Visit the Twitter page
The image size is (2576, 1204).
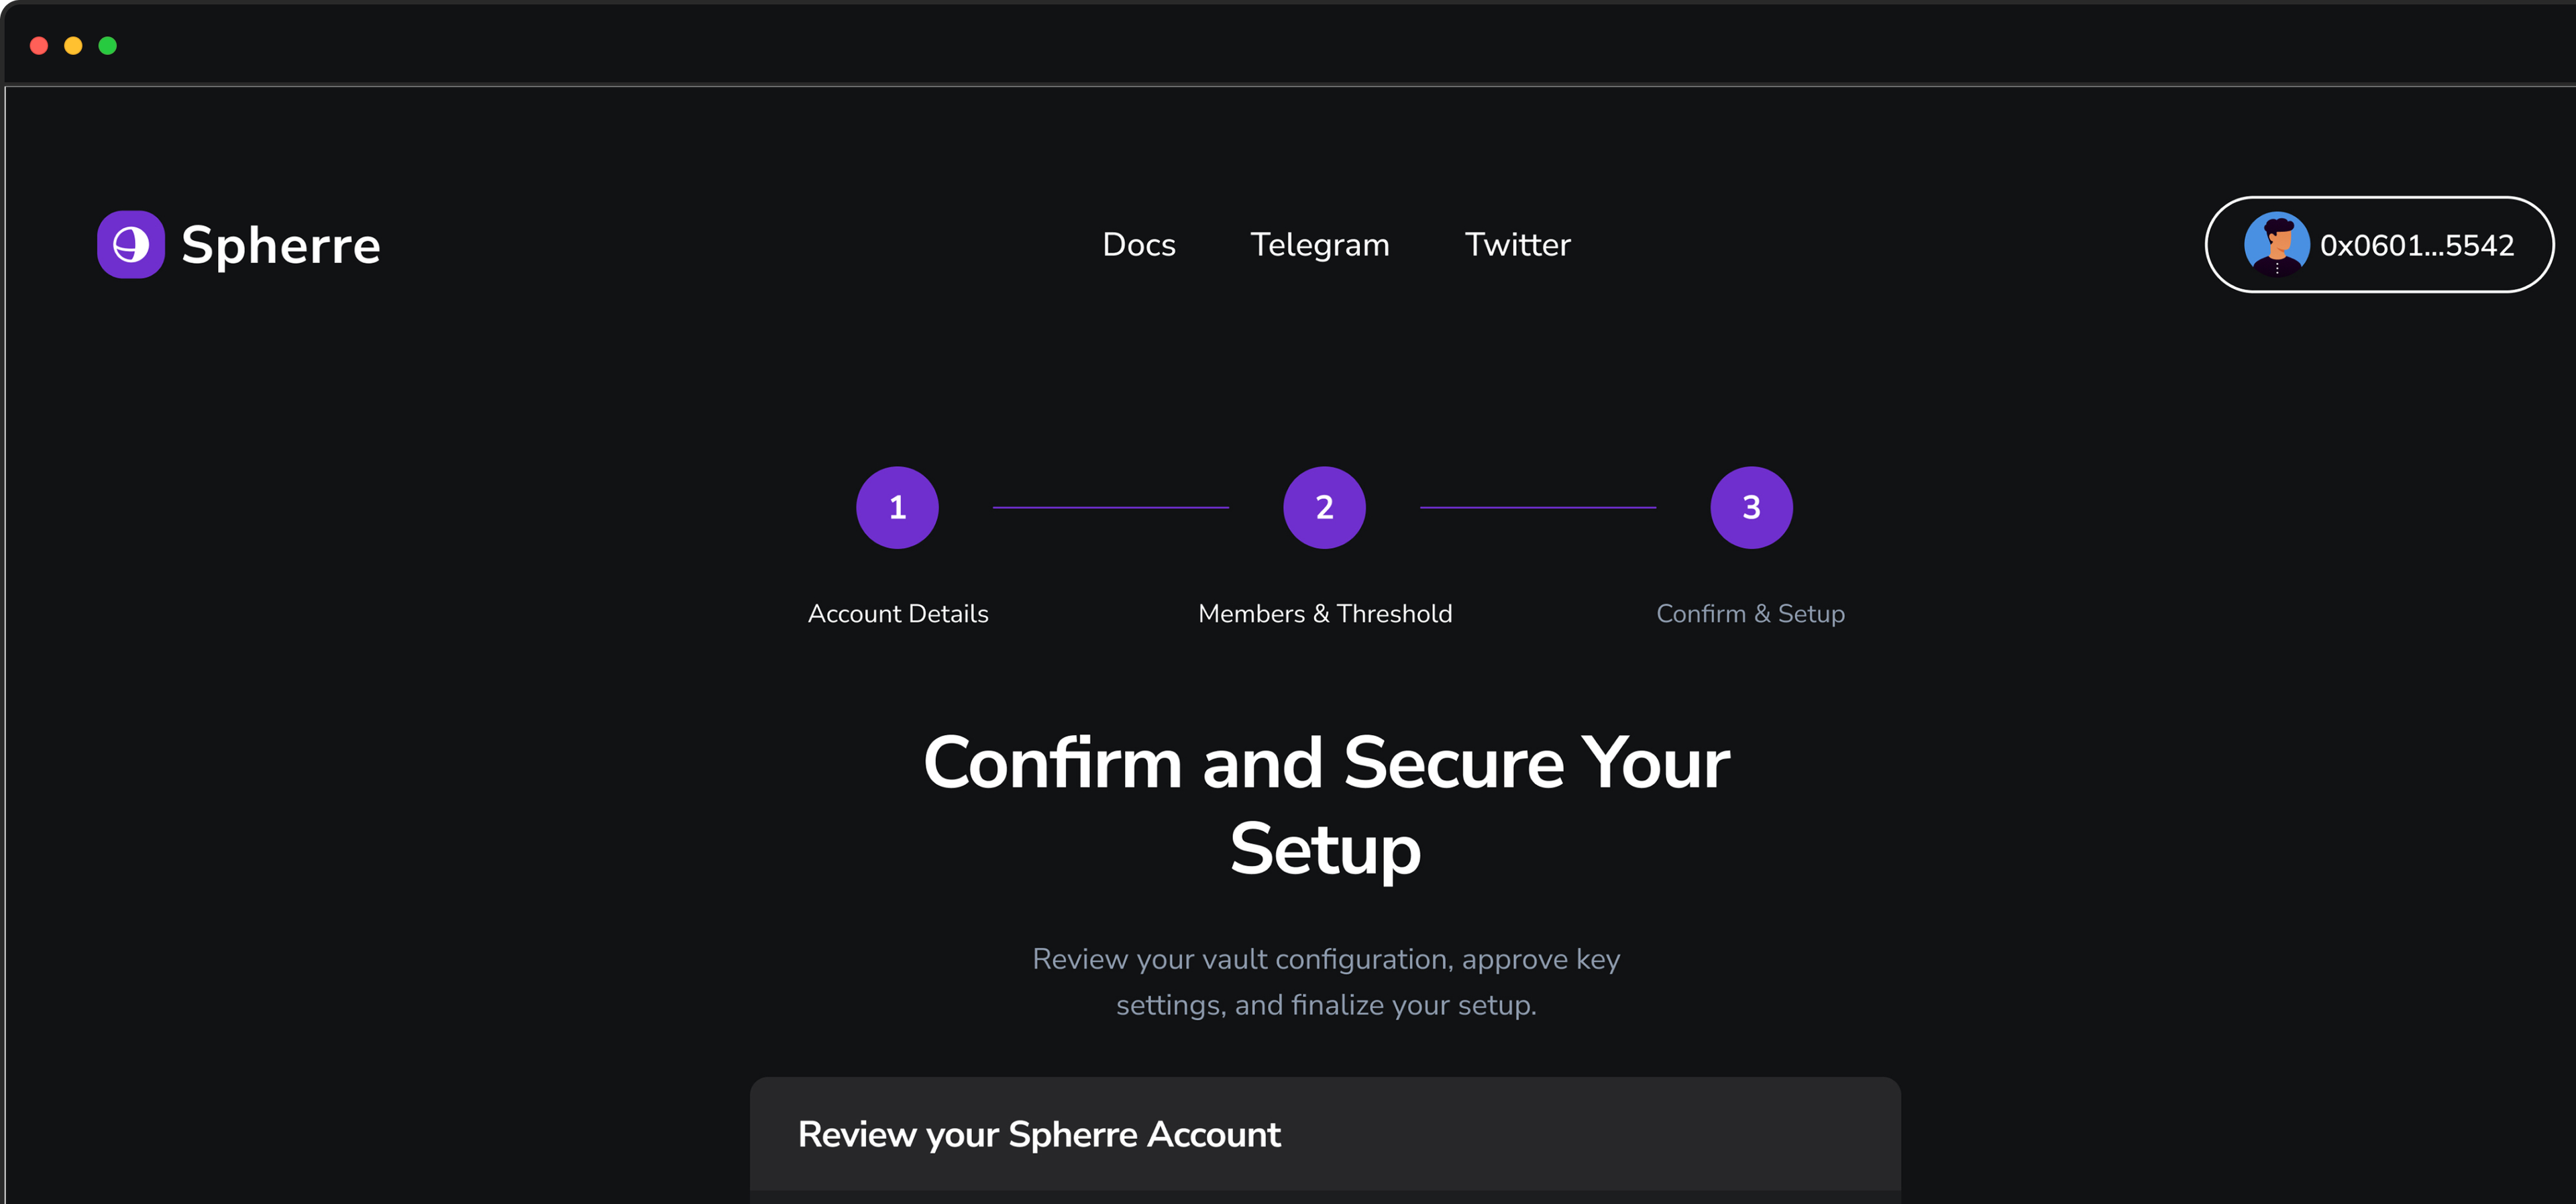coord(1516,244)
